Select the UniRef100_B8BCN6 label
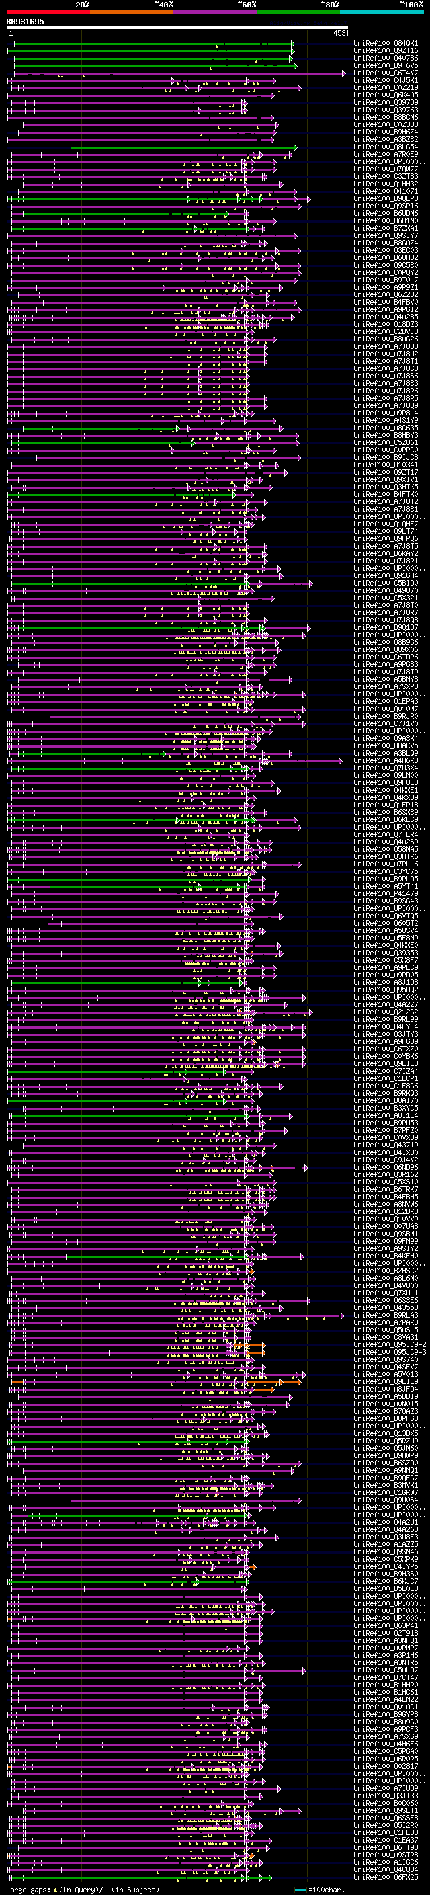This screenshot has height=1895, width=430. pos(386,117)
